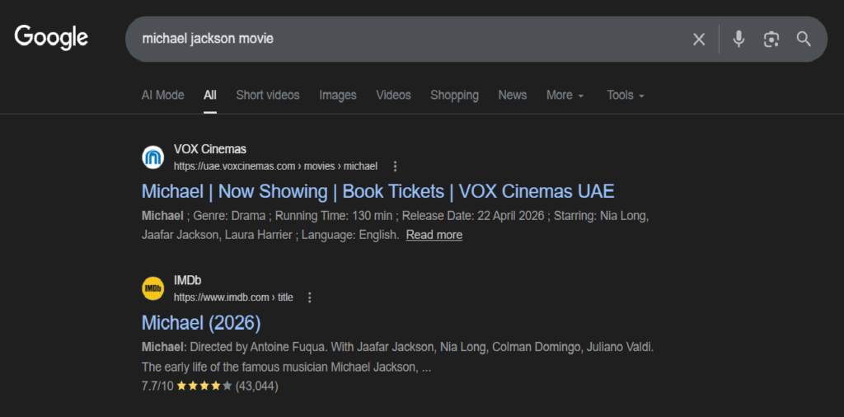
Task: Open the Michael (2026) IMDb result
Action: tap(201, 323)
